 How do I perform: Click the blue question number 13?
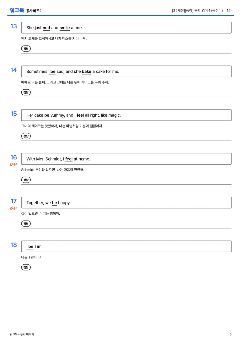click(x=13, y=26)
